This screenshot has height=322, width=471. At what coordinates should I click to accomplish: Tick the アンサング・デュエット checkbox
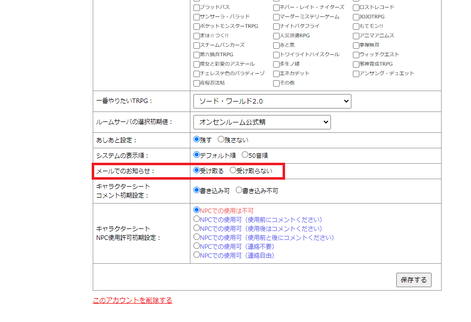pos(356,74)
